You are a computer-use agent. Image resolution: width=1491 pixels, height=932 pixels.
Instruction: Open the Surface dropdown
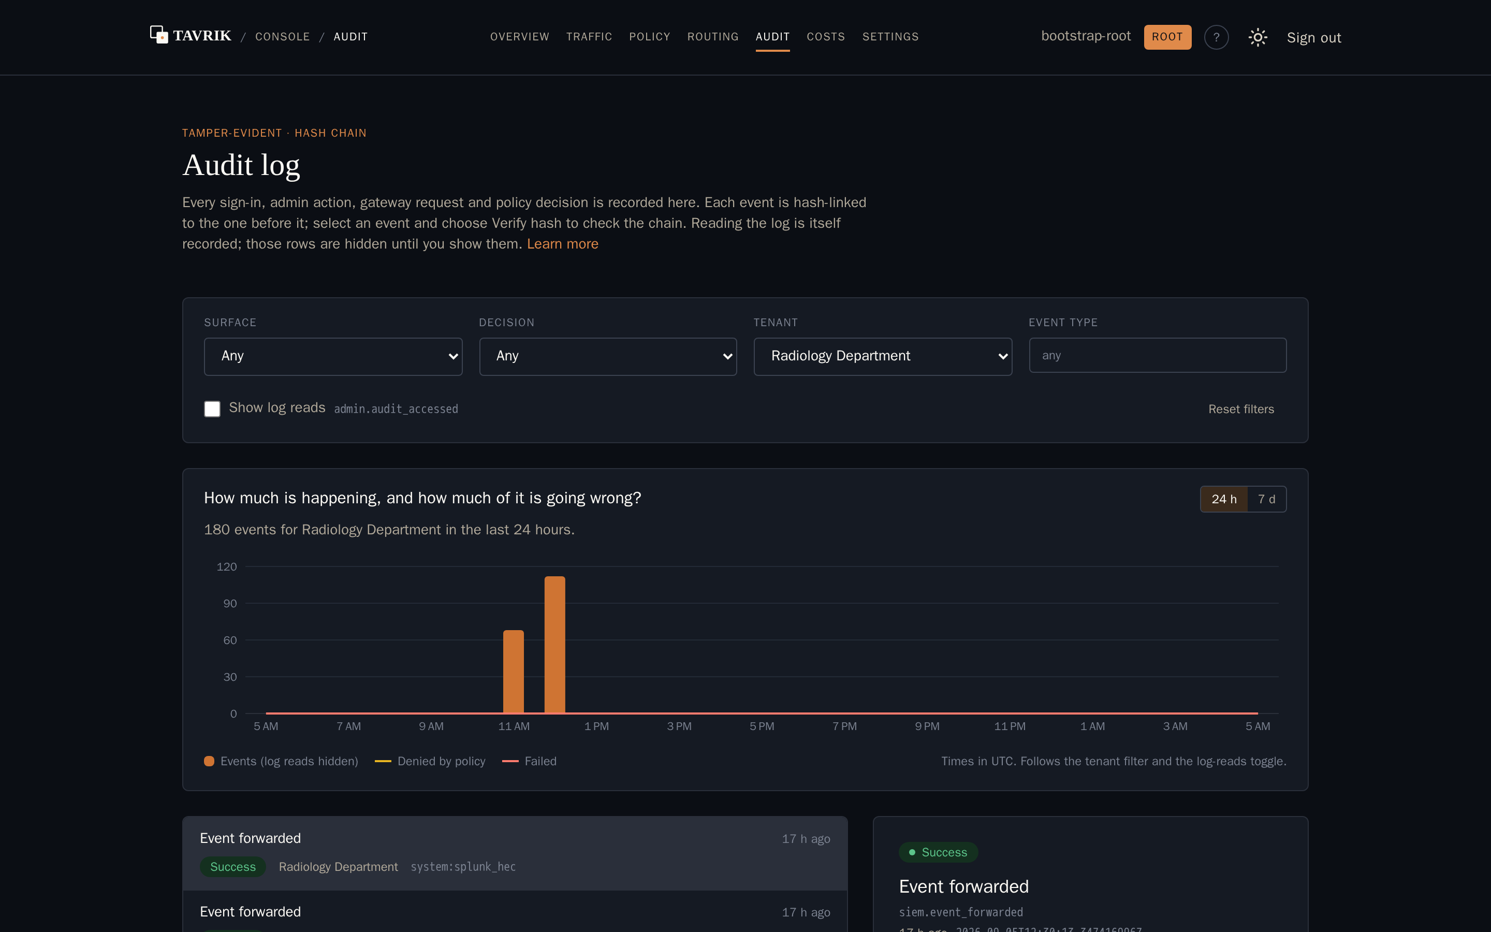[x=333, y=356]
